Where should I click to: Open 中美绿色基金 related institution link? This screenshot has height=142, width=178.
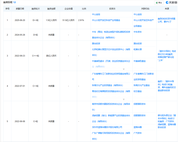click(140, 61)
